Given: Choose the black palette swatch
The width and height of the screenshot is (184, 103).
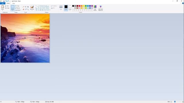Looking at the screenshot, I should point(73,6).
